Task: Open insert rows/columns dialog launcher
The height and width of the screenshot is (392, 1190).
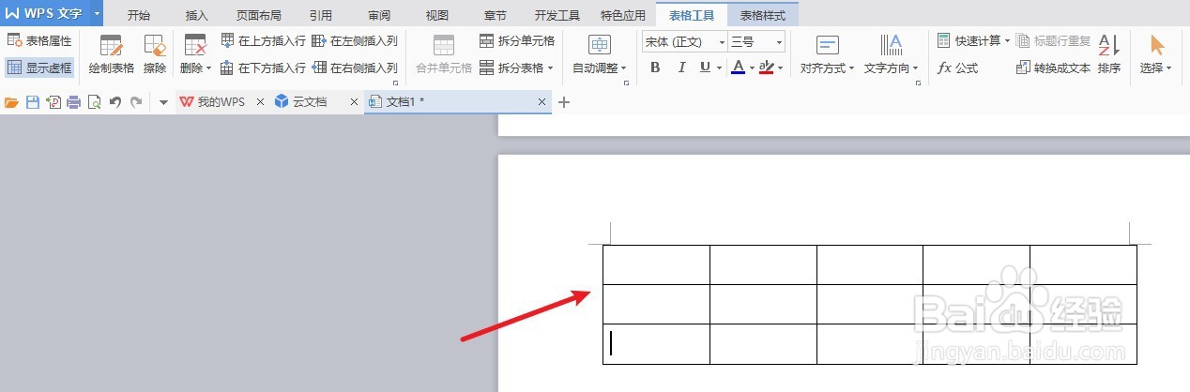Action: (395, 83)
